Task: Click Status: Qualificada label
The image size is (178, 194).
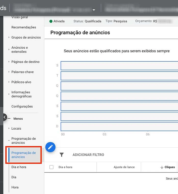Action: 87,21
